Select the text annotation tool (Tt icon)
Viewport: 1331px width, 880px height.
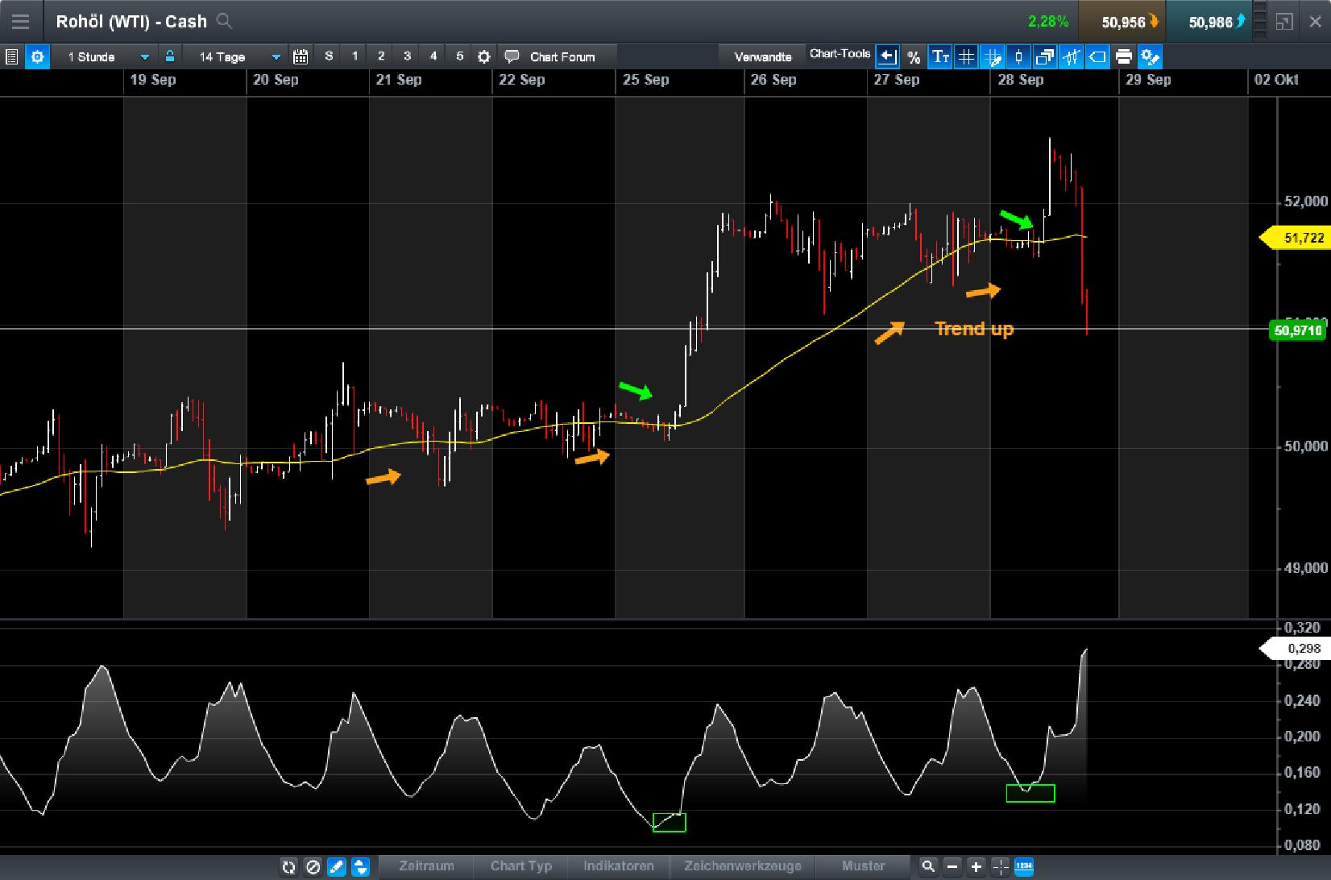coord(939,56)
